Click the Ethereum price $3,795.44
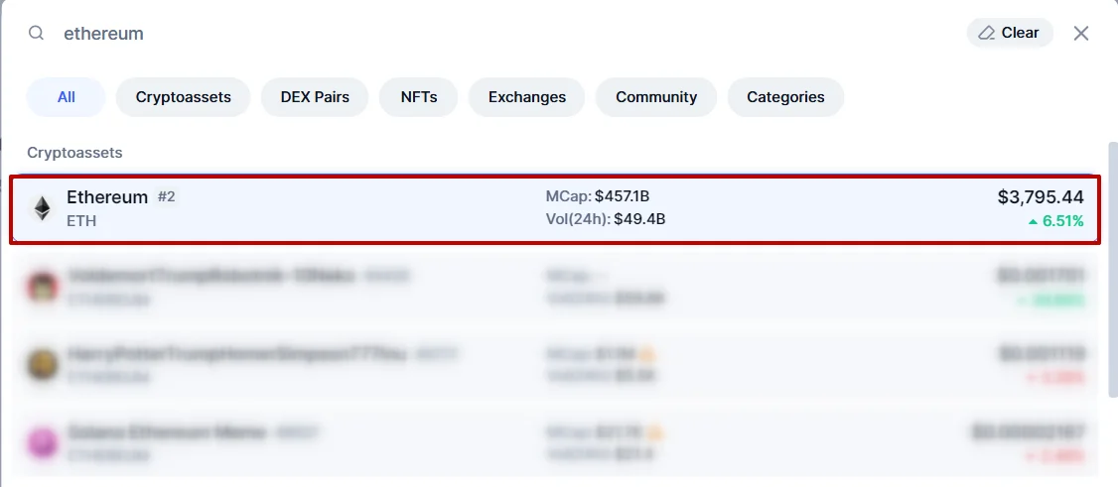Screen dimensions: 1118x487 (x=1041, y=197)
